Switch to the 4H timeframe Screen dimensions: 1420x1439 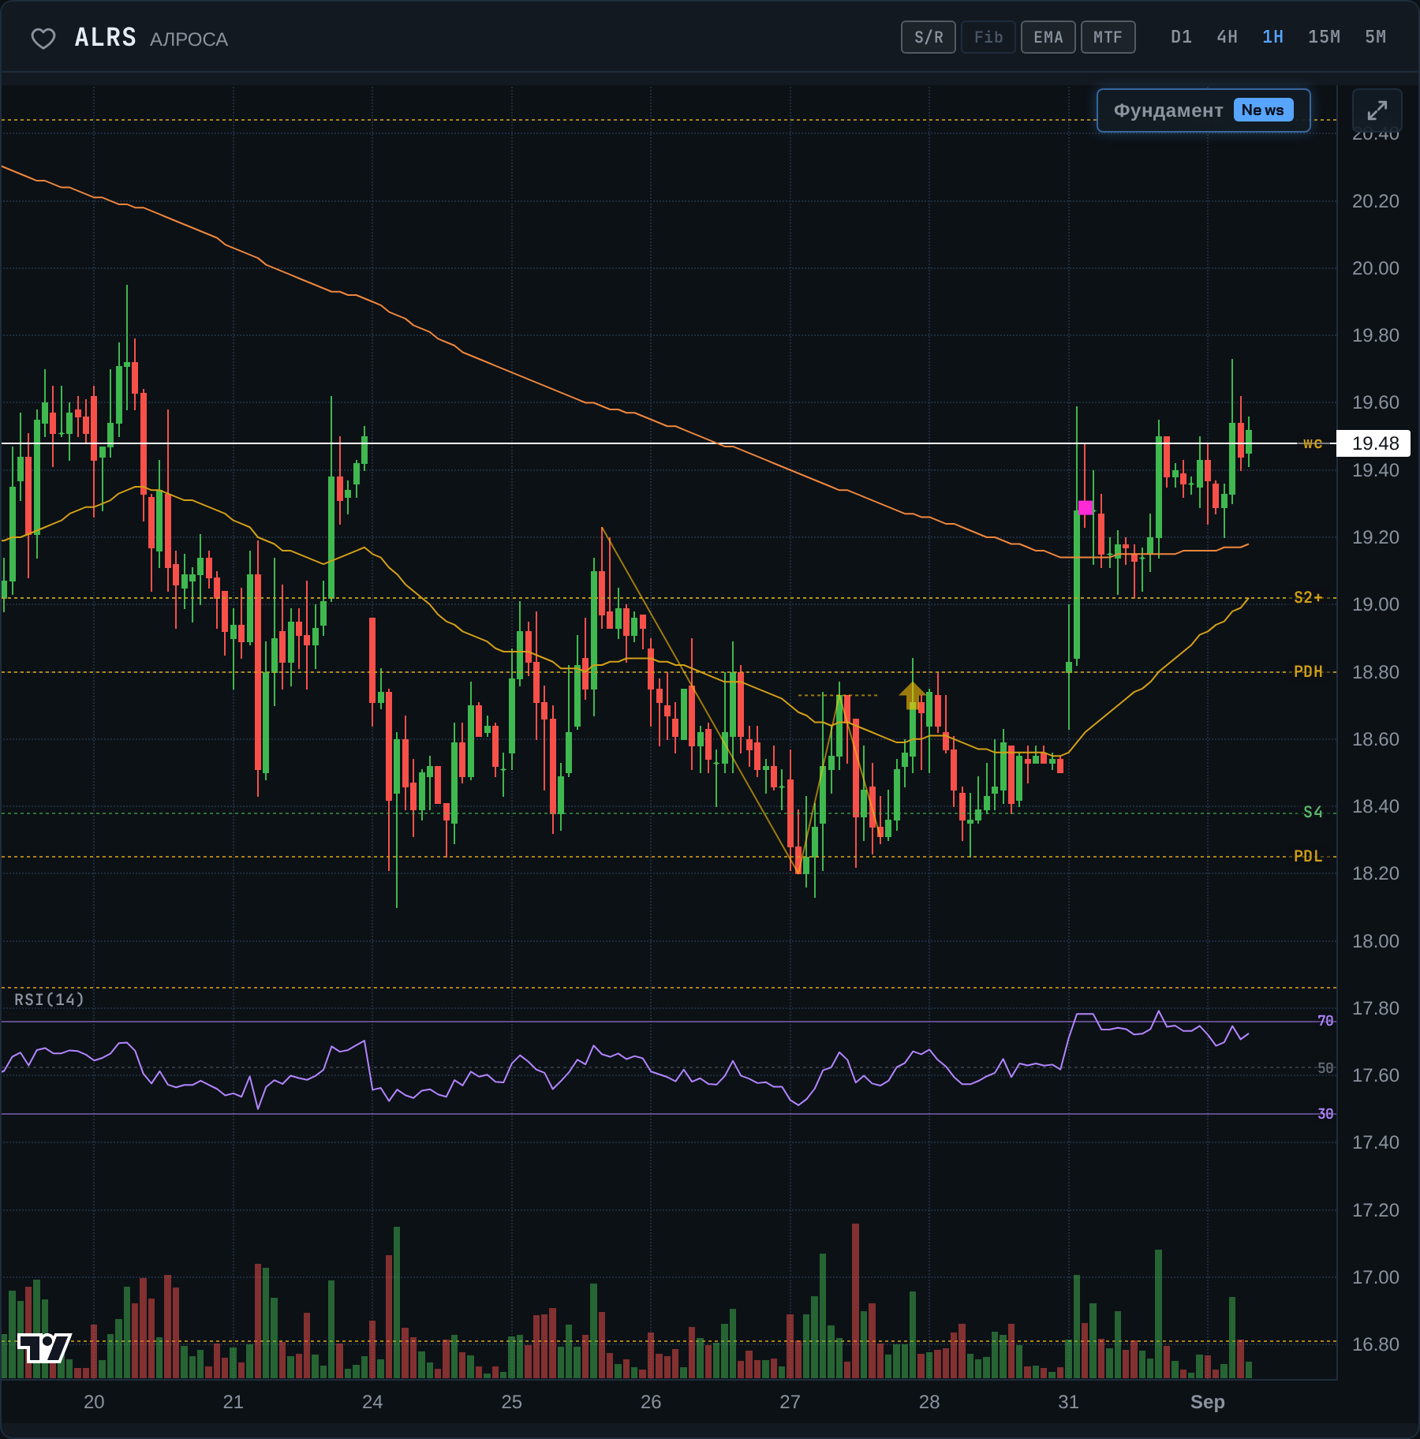(x=1227, y=37)
